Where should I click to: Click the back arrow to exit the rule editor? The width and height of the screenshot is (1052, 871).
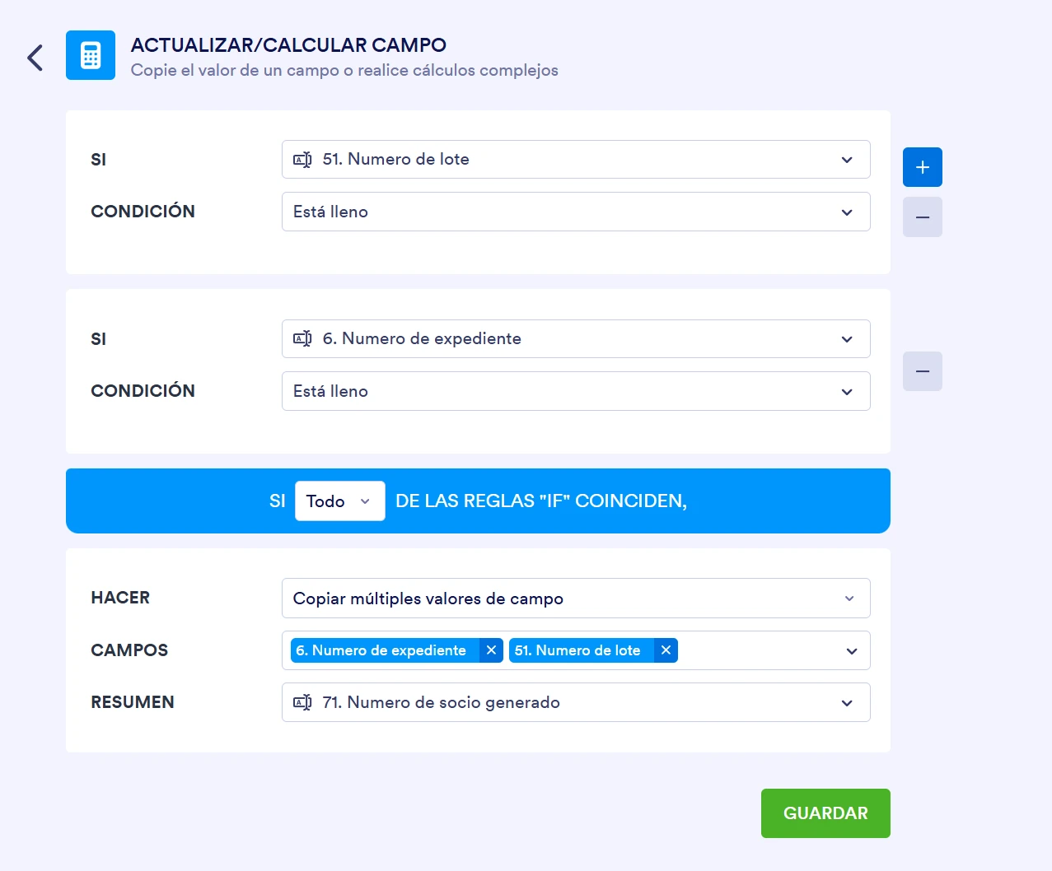[x=35, y=57]
